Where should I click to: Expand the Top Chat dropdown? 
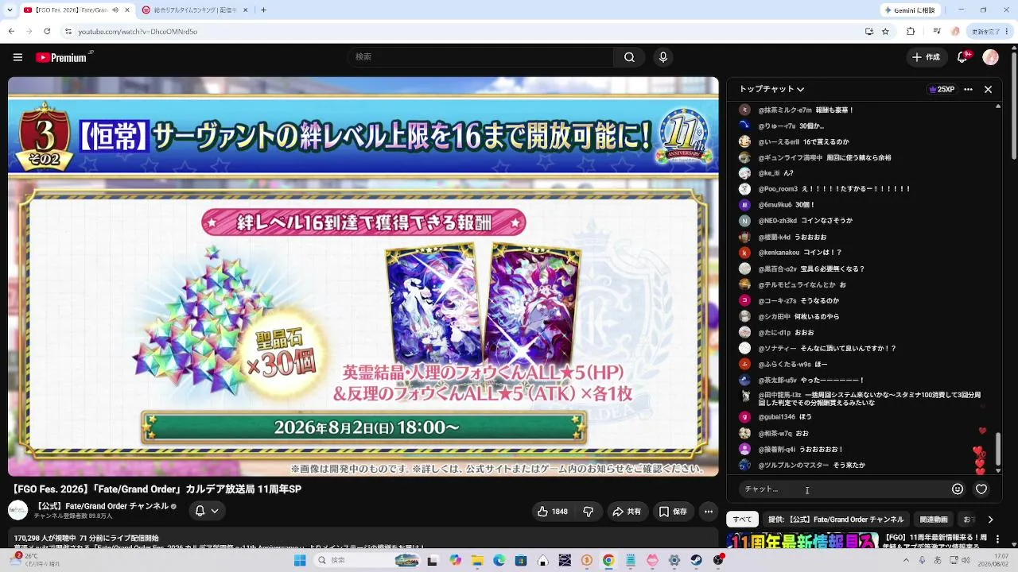pyautogui.click(x=771, y=90)
